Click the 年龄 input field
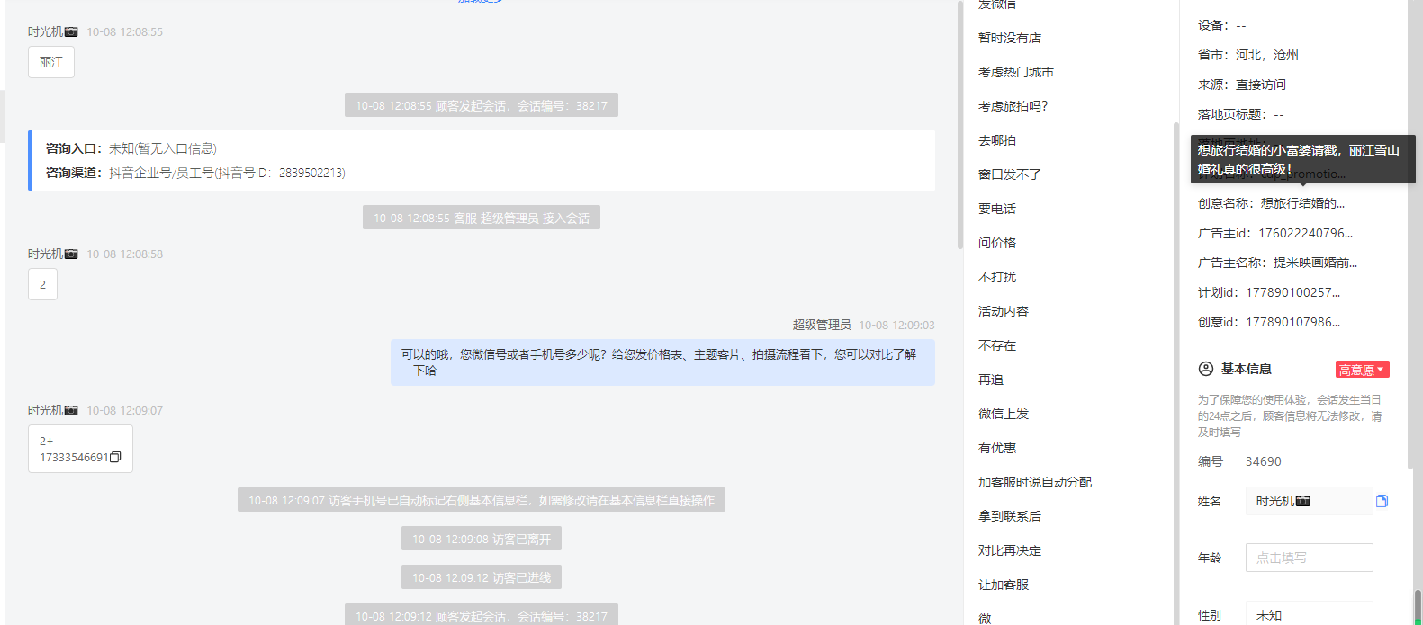Image resolution: width=1423 pixels, height=625 pixels. [1309, 558]
